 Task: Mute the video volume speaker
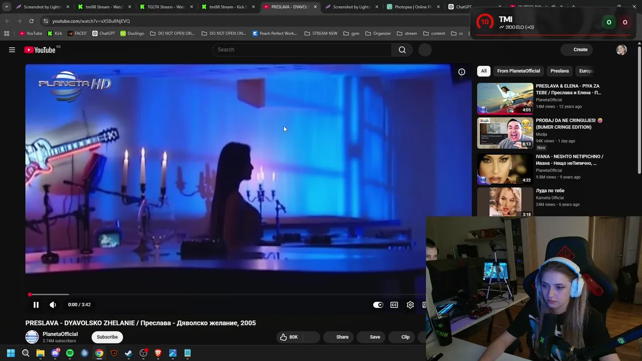coord(53,304)
